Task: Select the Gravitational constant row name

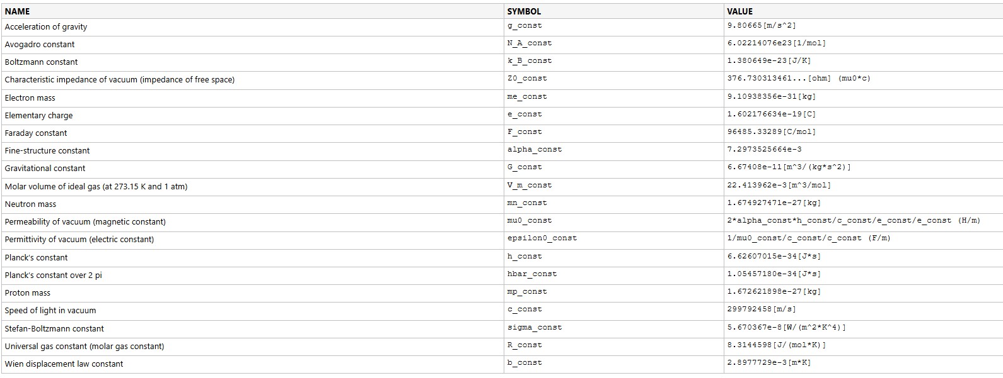Action: point(45,168)
